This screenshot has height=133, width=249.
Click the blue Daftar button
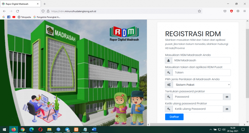point(174,117)
